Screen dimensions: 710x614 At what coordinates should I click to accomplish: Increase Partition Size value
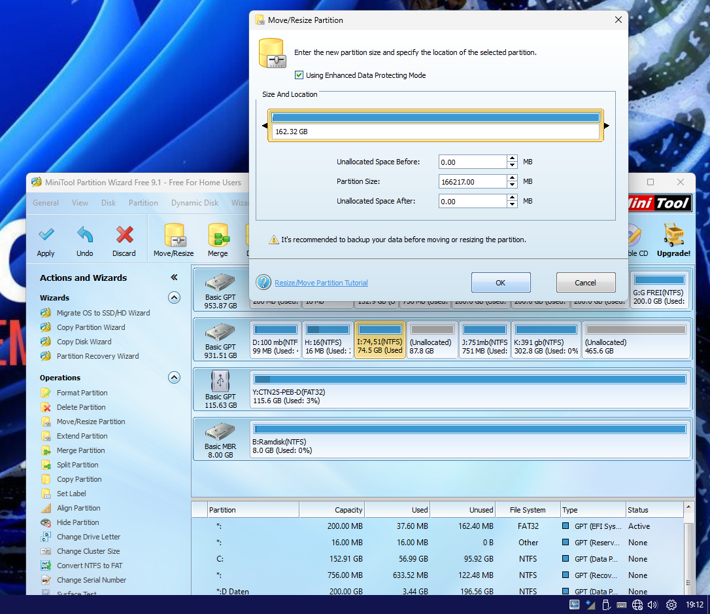coord(512,178)
